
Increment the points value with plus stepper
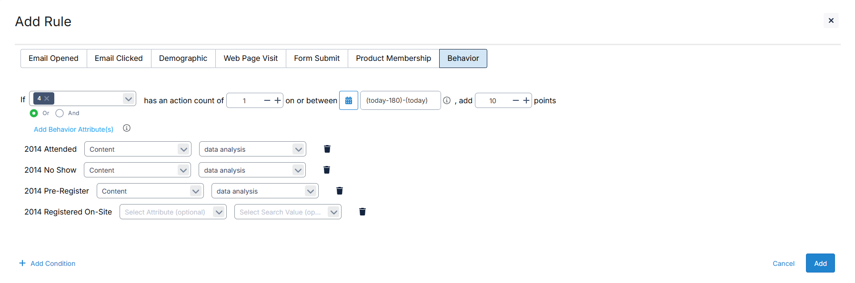526,100
